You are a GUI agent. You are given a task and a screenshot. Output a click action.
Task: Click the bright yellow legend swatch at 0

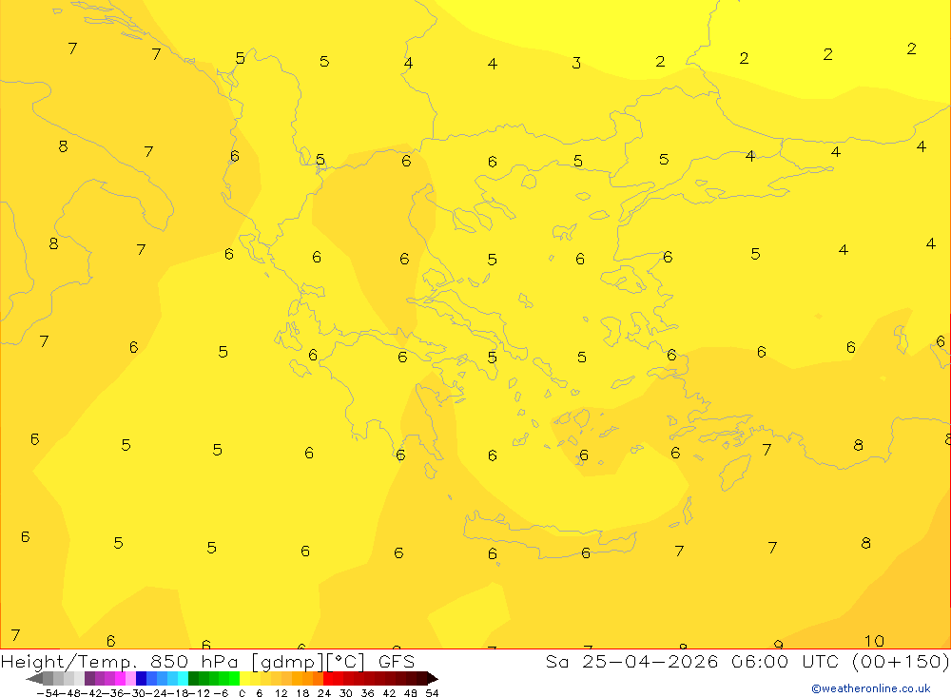(244, 678)
